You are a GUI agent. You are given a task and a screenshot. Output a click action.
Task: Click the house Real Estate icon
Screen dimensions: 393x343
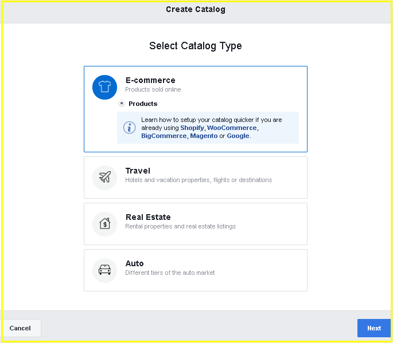[104, 224]
